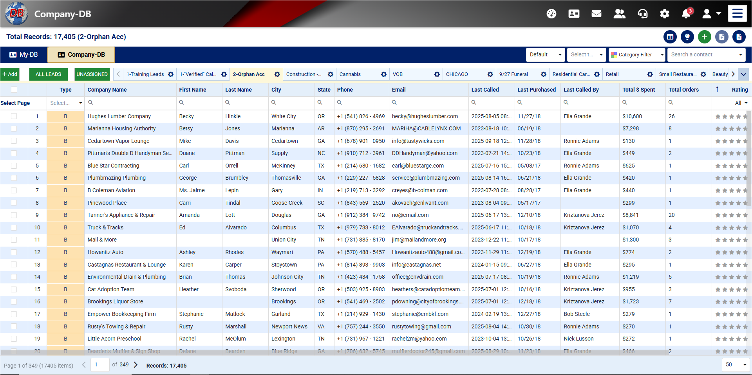Click rating stars for Truck & Tracks

[x=731, y=227]
